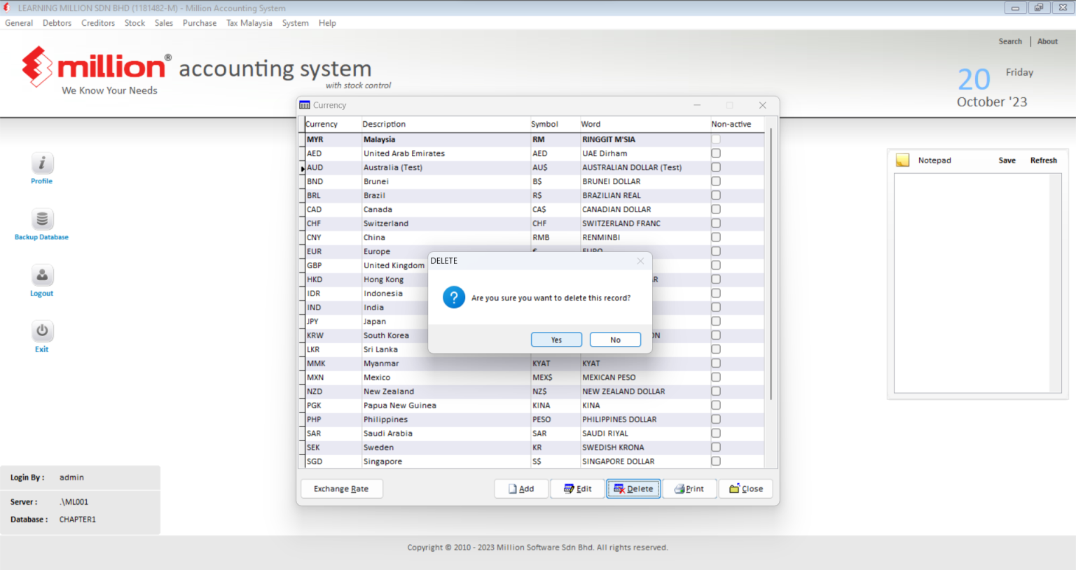Toggle Non-active checkbox for Singapore SGD

pyautogui.click(x=716, y=461)
